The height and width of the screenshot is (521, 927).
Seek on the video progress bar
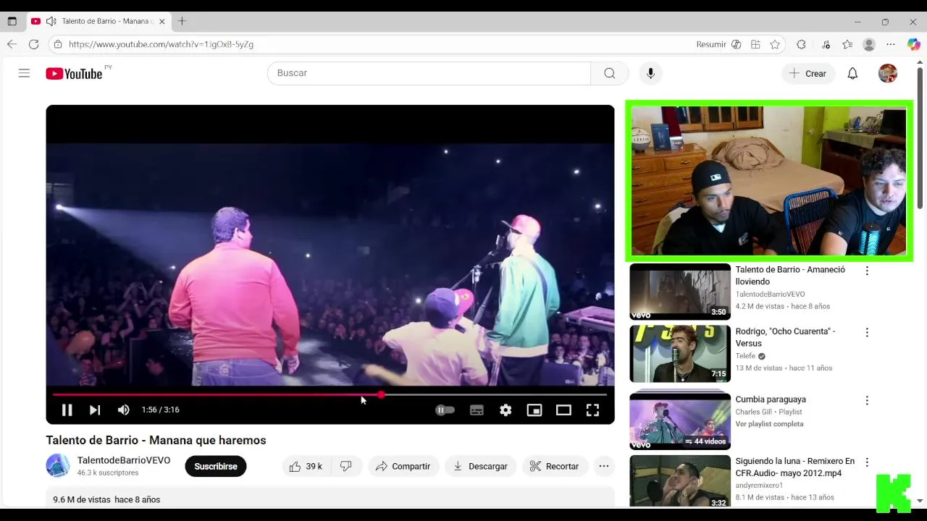point(330,394)
